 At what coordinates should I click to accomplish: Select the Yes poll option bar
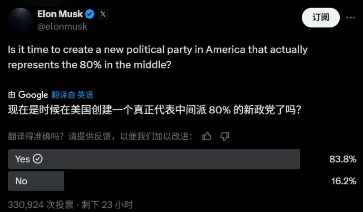(x=154, y=159)
